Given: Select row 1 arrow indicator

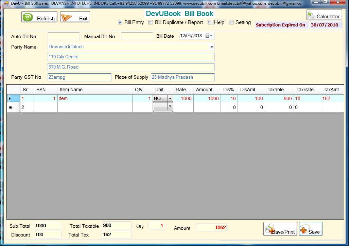Looking at the screenshot, I should (10, 99).
